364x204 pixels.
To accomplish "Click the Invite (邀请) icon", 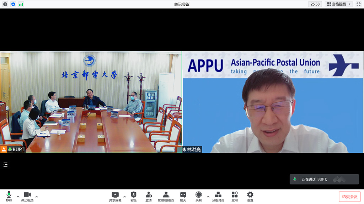I will point(149,197).
